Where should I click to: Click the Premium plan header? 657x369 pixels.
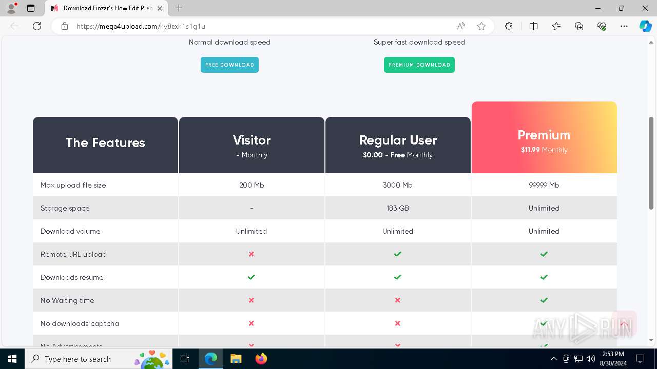click(544, 137)
